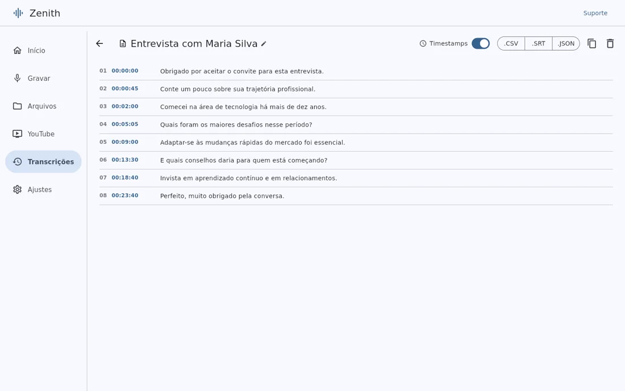Export transcript as .CSV
Image resolution: width=625 pixels, height=391 pixels.
511,43
